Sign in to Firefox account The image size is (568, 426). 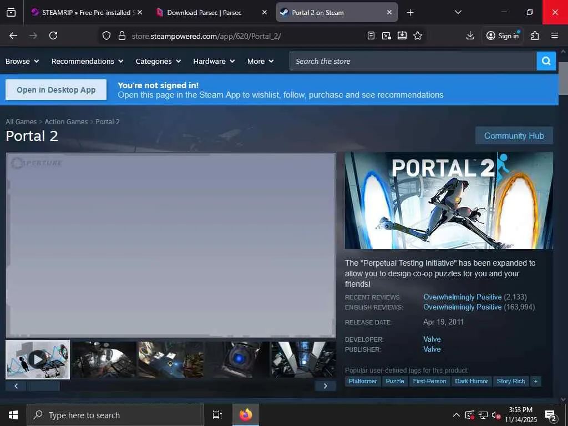pos(503,35)
